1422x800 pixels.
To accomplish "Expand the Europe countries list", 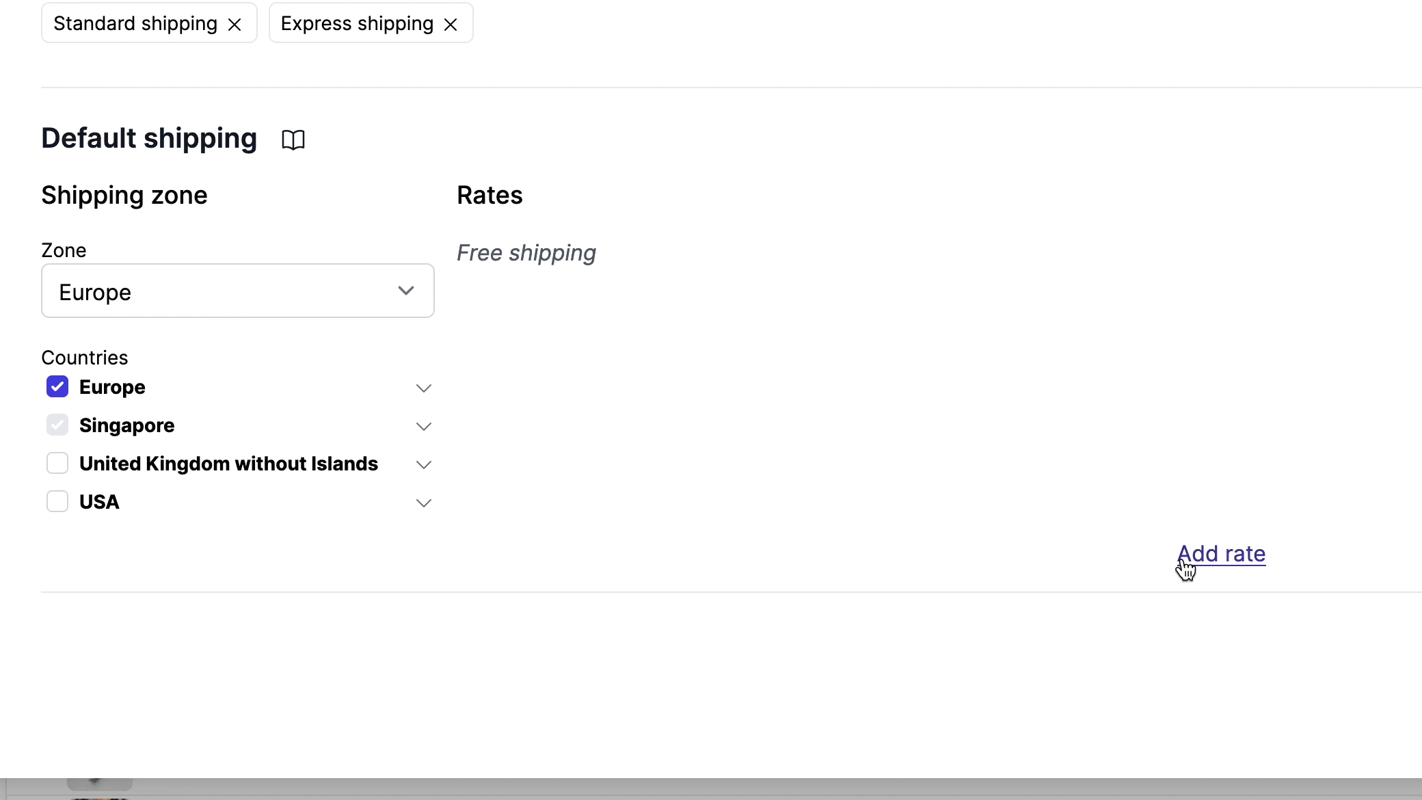I will pos(422,388).
